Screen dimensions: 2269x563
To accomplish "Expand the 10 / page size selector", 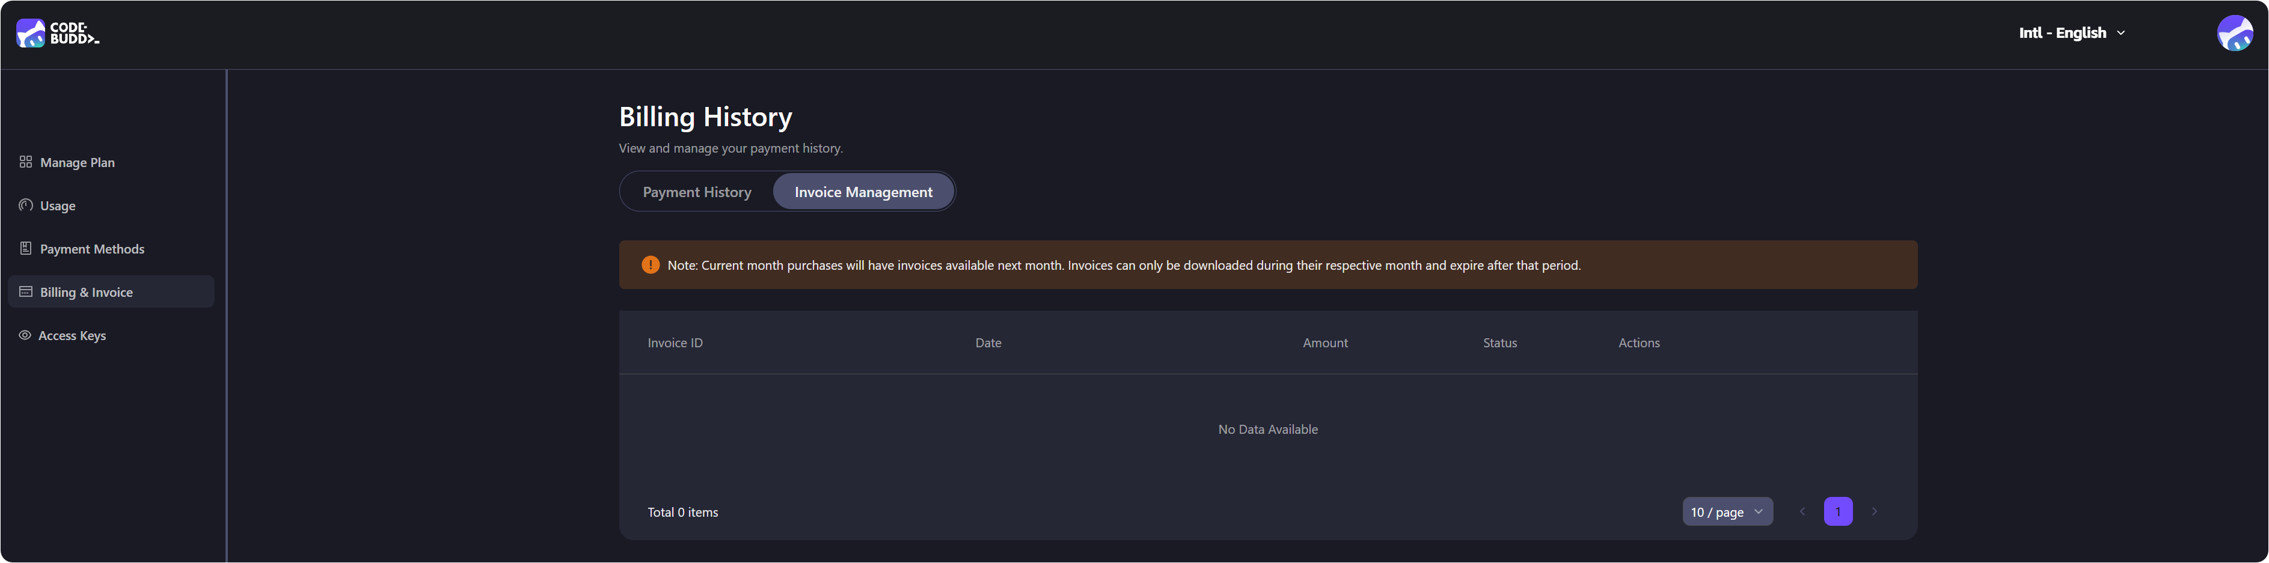I will (1727, 511).
